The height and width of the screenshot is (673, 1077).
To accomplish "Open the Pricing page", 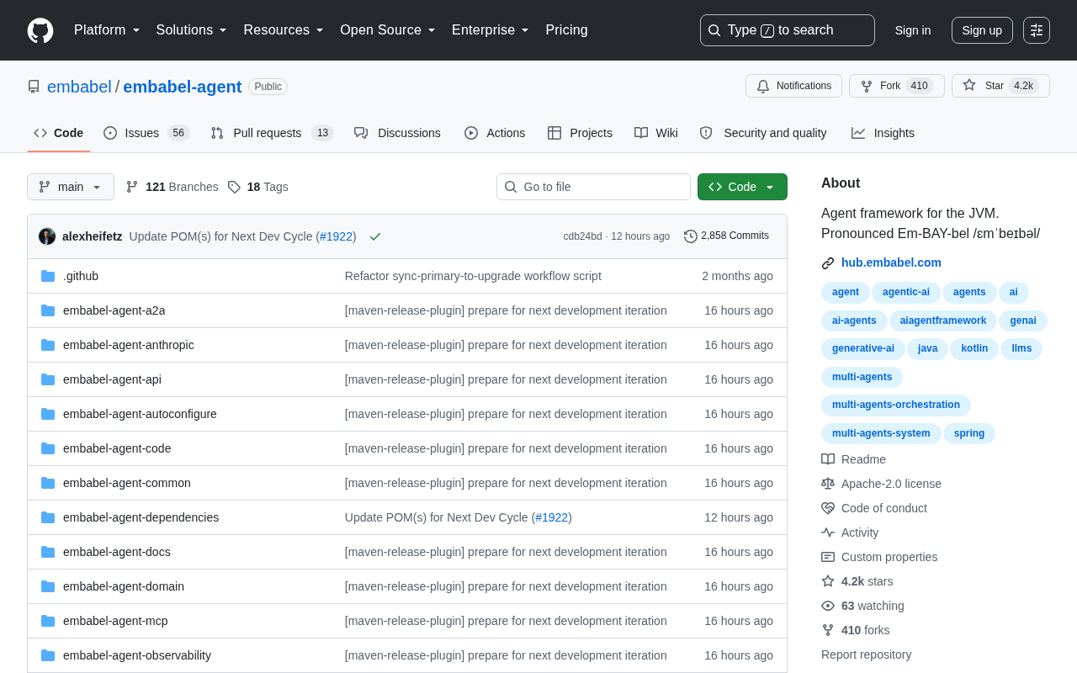I will click(566, 30).
